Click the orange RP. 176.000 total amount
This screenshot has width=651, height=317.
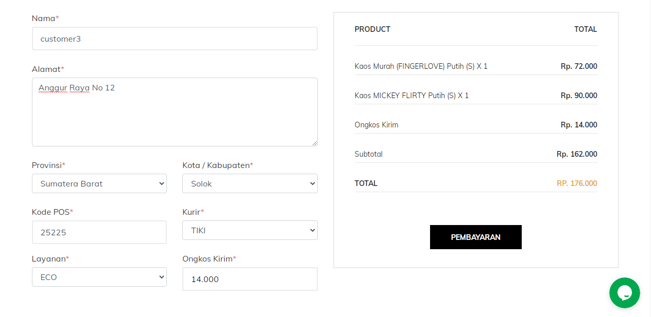pos(577,183)
